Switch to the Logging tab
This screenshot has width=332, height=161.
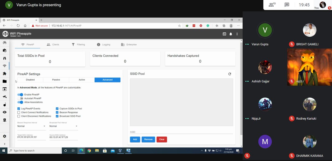103,44
